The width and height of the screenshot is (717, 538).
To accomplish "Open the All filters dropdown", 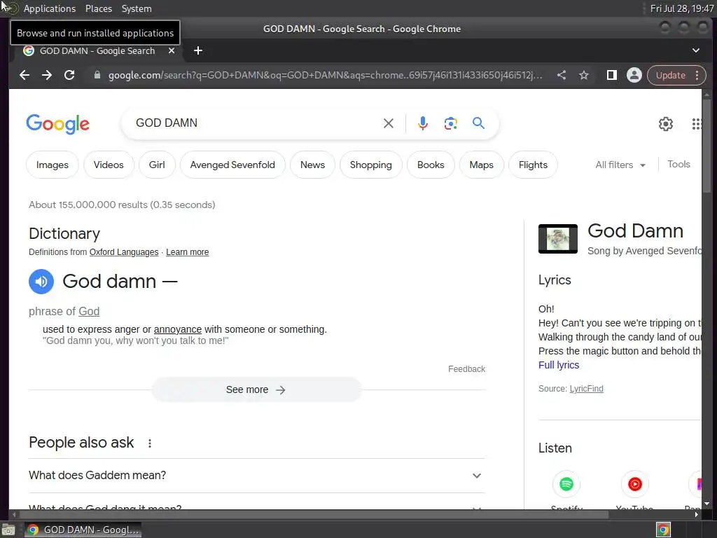I will [620, 165].
